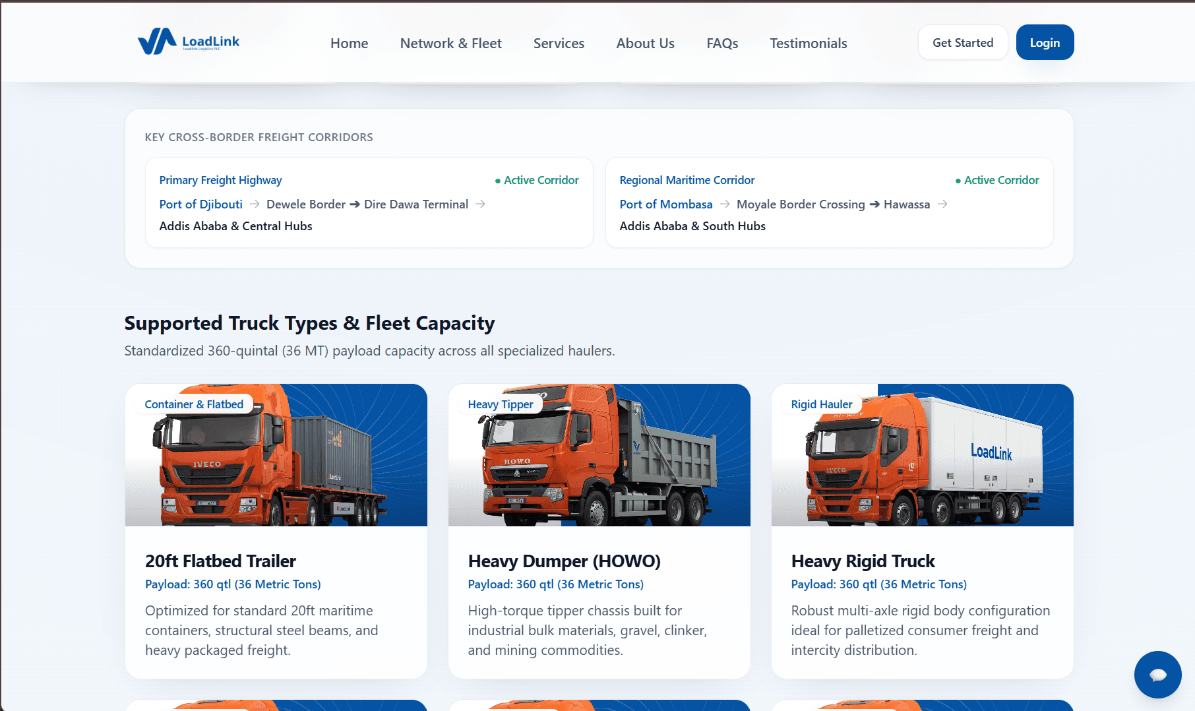Go to Network & Fleet page
Viewport: 1195px width, 711px height.
click(450, 43)
